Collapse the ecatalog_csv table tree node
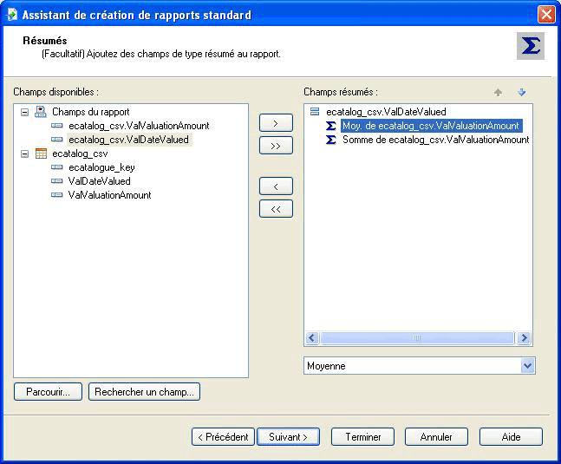This screenshot has width=561, height=464. click(23, 154)
